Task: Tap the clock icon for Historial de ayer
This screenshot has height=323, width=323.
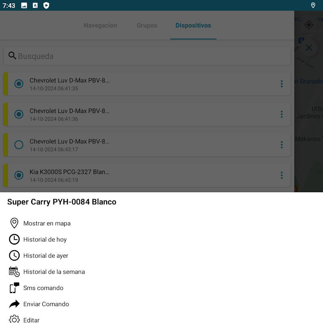Action: [x=14, y=256]
